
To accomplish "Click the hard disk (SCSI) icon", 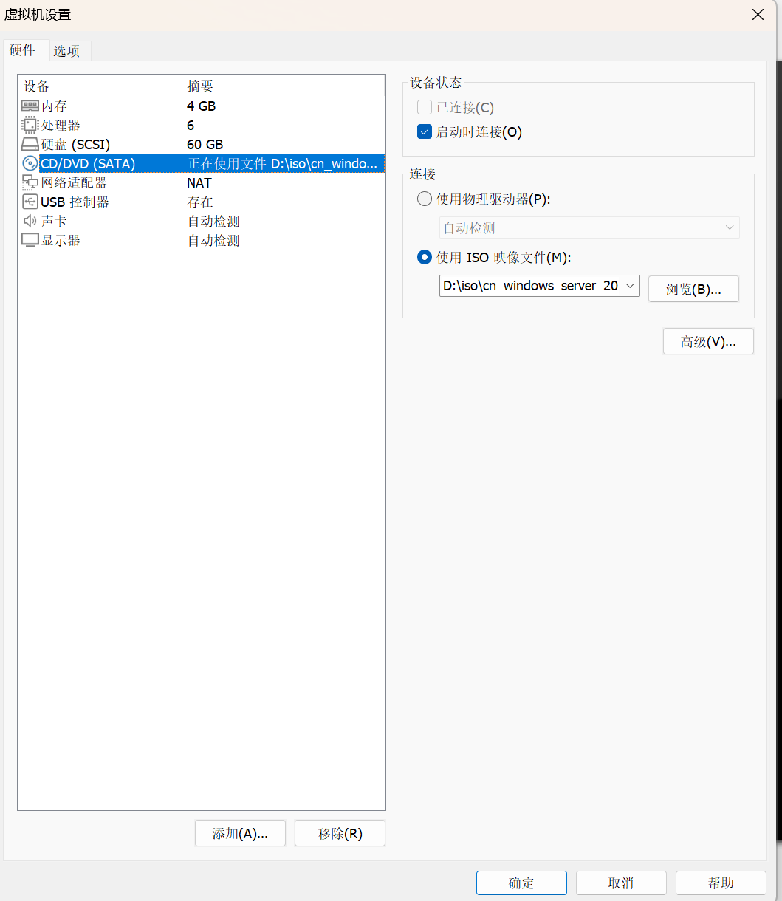I will 30,145.
